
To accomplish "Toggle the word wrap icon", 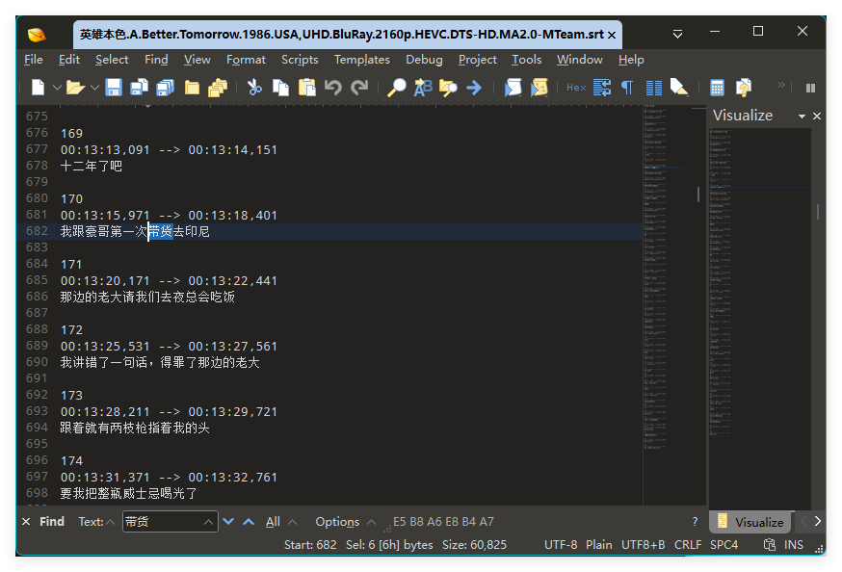I will tap(602, 88).
